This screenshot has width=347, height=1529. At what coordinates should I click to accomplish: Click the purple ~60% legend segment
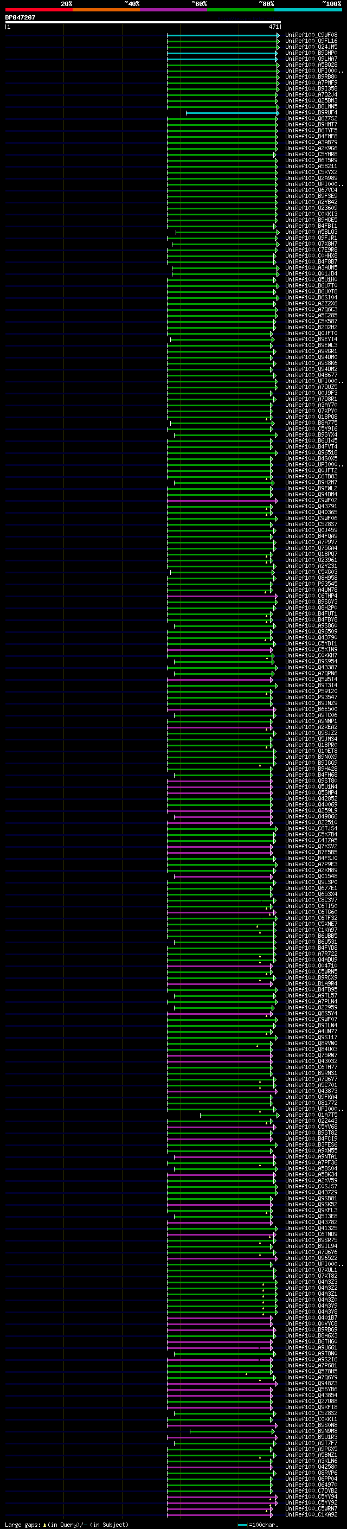[x=174, y=10]
